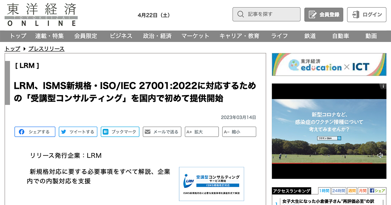
Task: Tweet the article with ツイートする
Action: (78, 132)
